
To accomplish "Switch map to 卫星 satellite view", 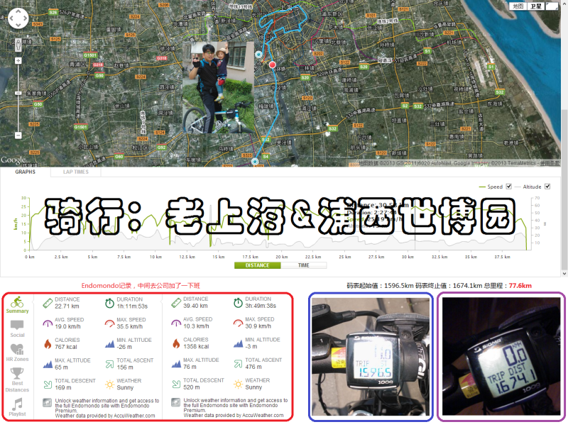I will [x=535, y=6].
